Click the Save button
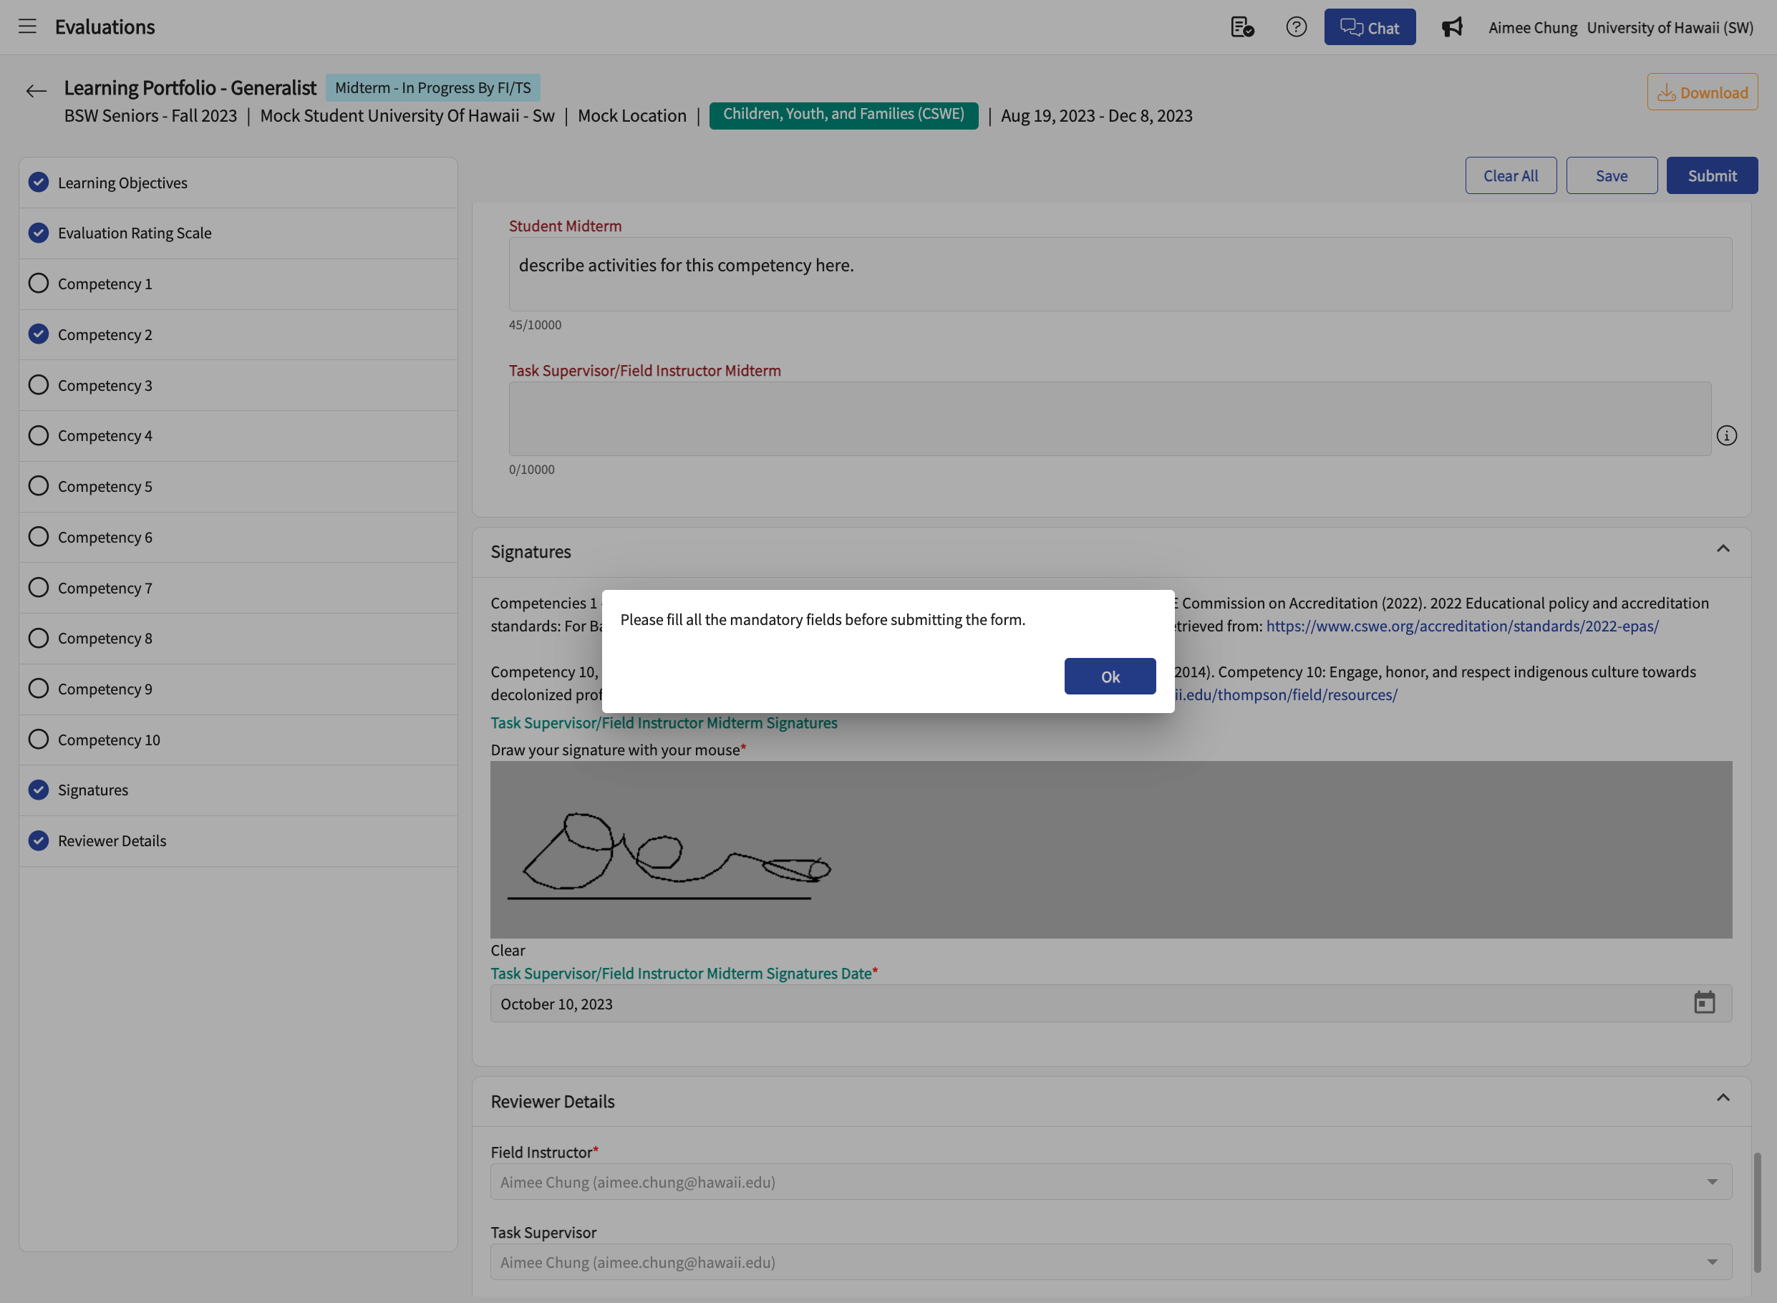Viewport: 1777px width, 1303px height. (1612, 175)
